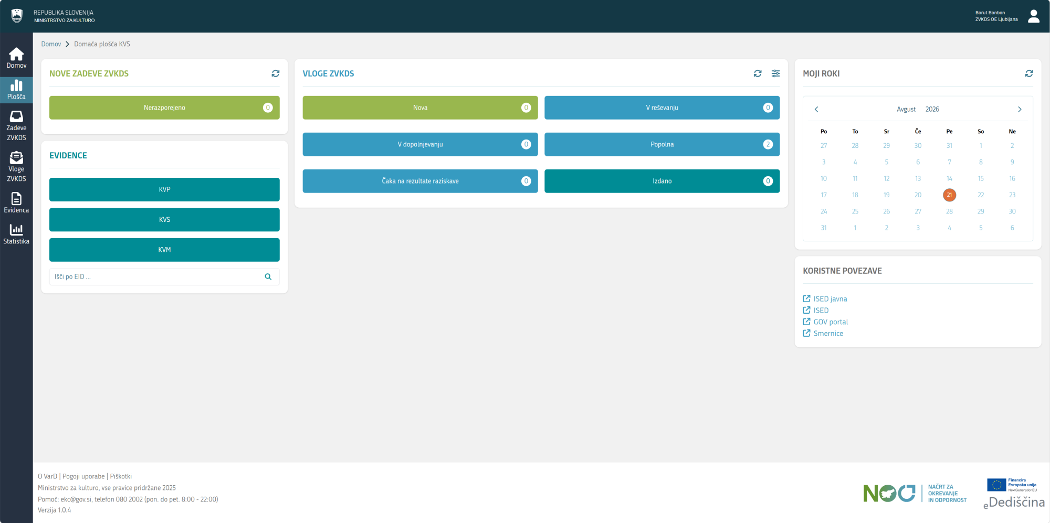
Task: Select the Plošča sidebar menu item
Action: click(16, 90)
